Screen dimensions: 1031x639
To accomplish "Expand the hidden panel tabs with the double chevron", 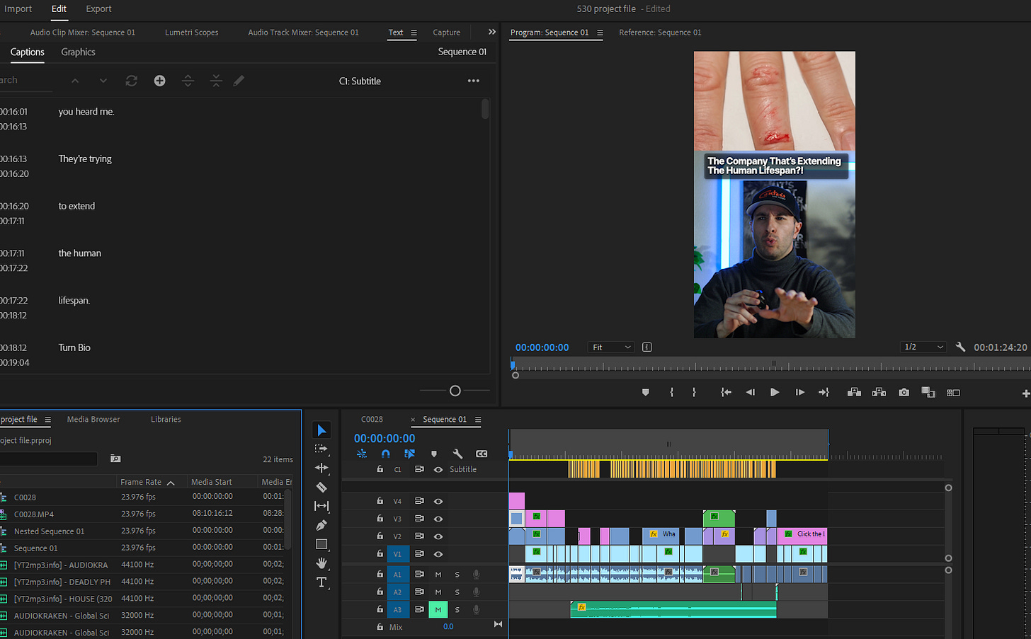I will pos(492,32).
